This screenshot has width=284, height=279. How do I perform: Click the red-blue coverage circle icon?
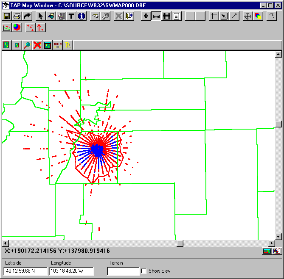click(x=17, y=28)
